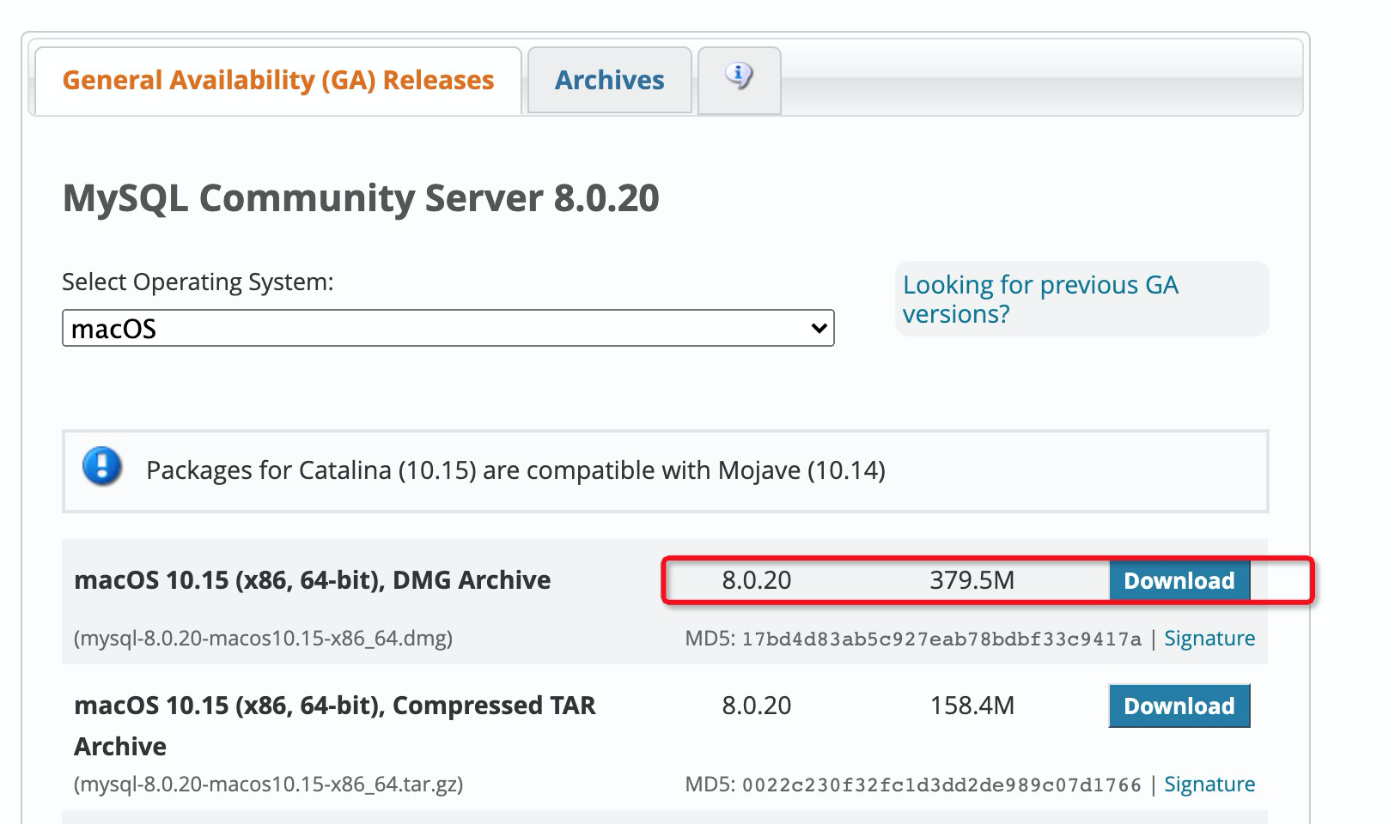Click "Looking for previous GA versions?"
Screen dimensions: 1395x824
point(1040,299)
